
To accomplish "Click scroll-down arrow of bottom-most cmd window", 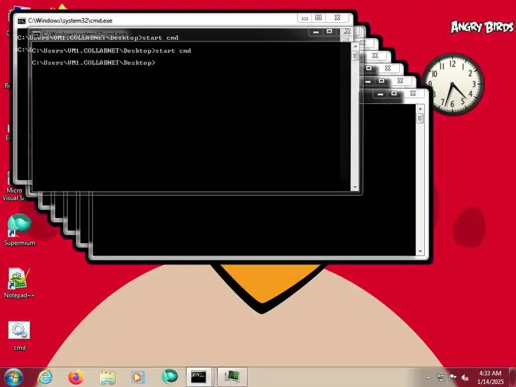I will [x=420, y=252].
